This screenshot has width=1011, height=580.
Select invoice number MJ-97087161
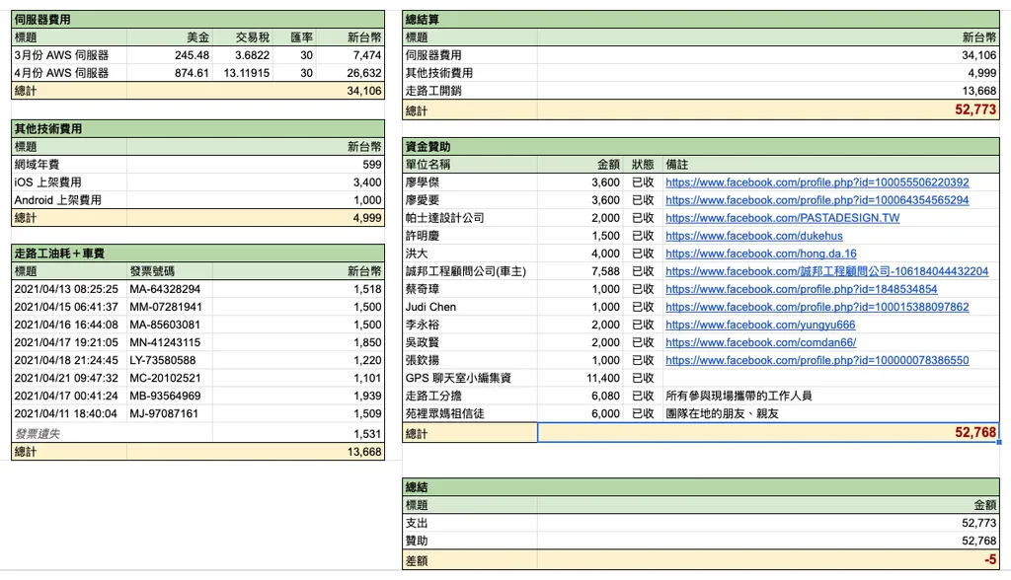click(170, 413)
